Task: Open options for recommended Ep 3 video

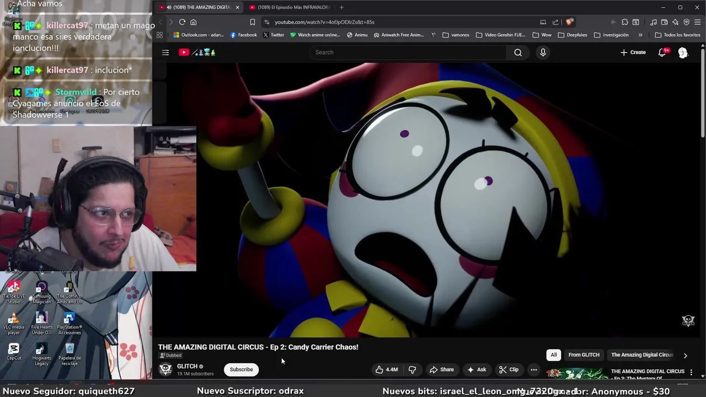Action: click(691, 372)
